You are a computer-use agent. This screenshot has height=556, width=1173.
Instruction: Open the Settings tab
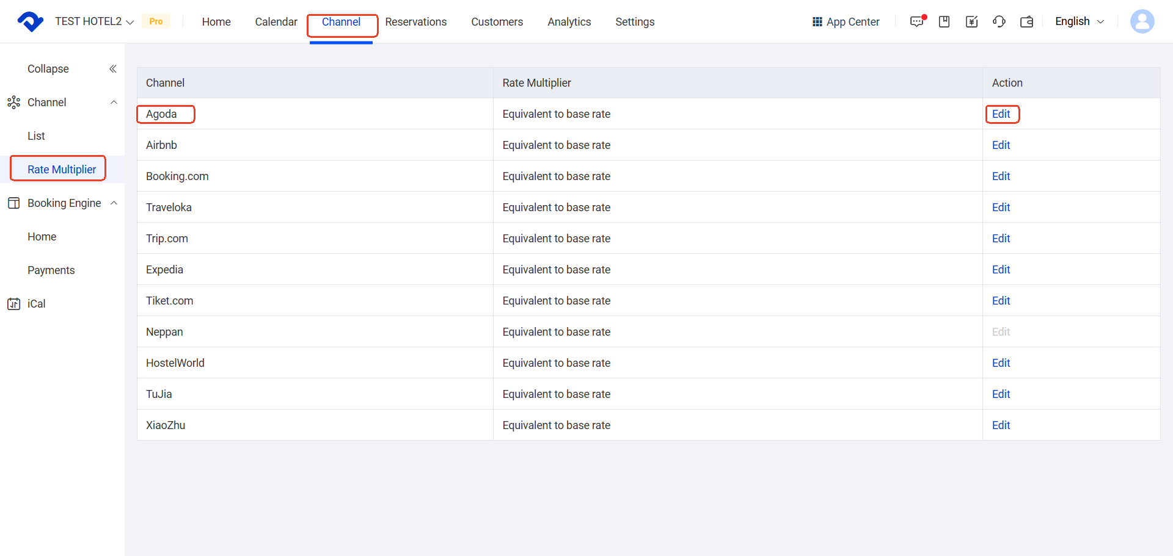click(635, 22)
